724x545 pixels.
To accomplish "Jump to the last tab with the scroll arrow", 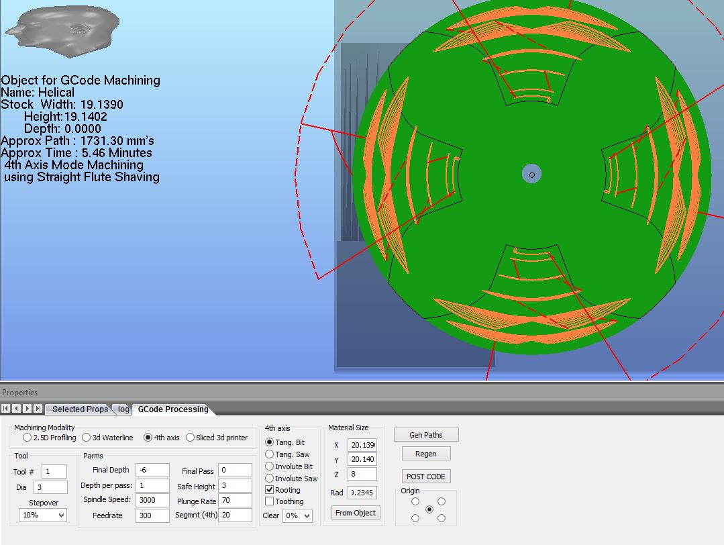I will (38, 409).
